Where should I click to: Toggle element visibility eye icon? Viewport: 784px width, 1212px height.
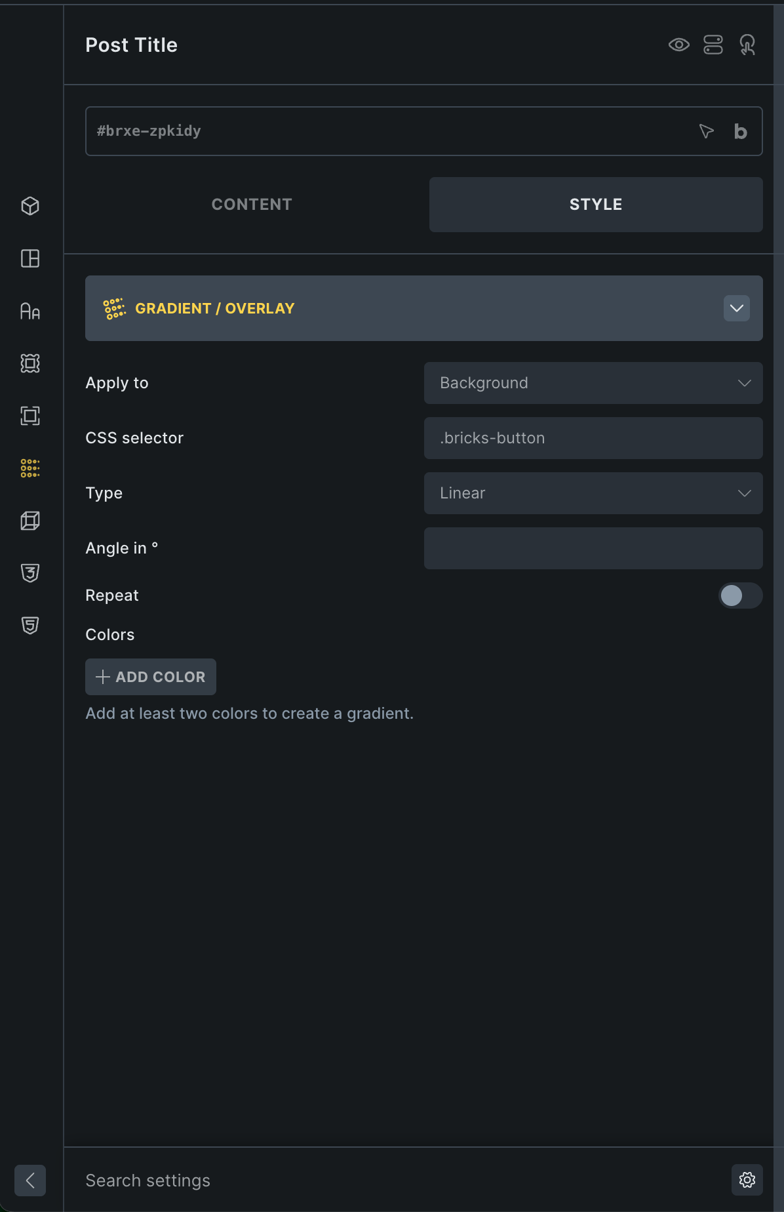click(678, 45)
